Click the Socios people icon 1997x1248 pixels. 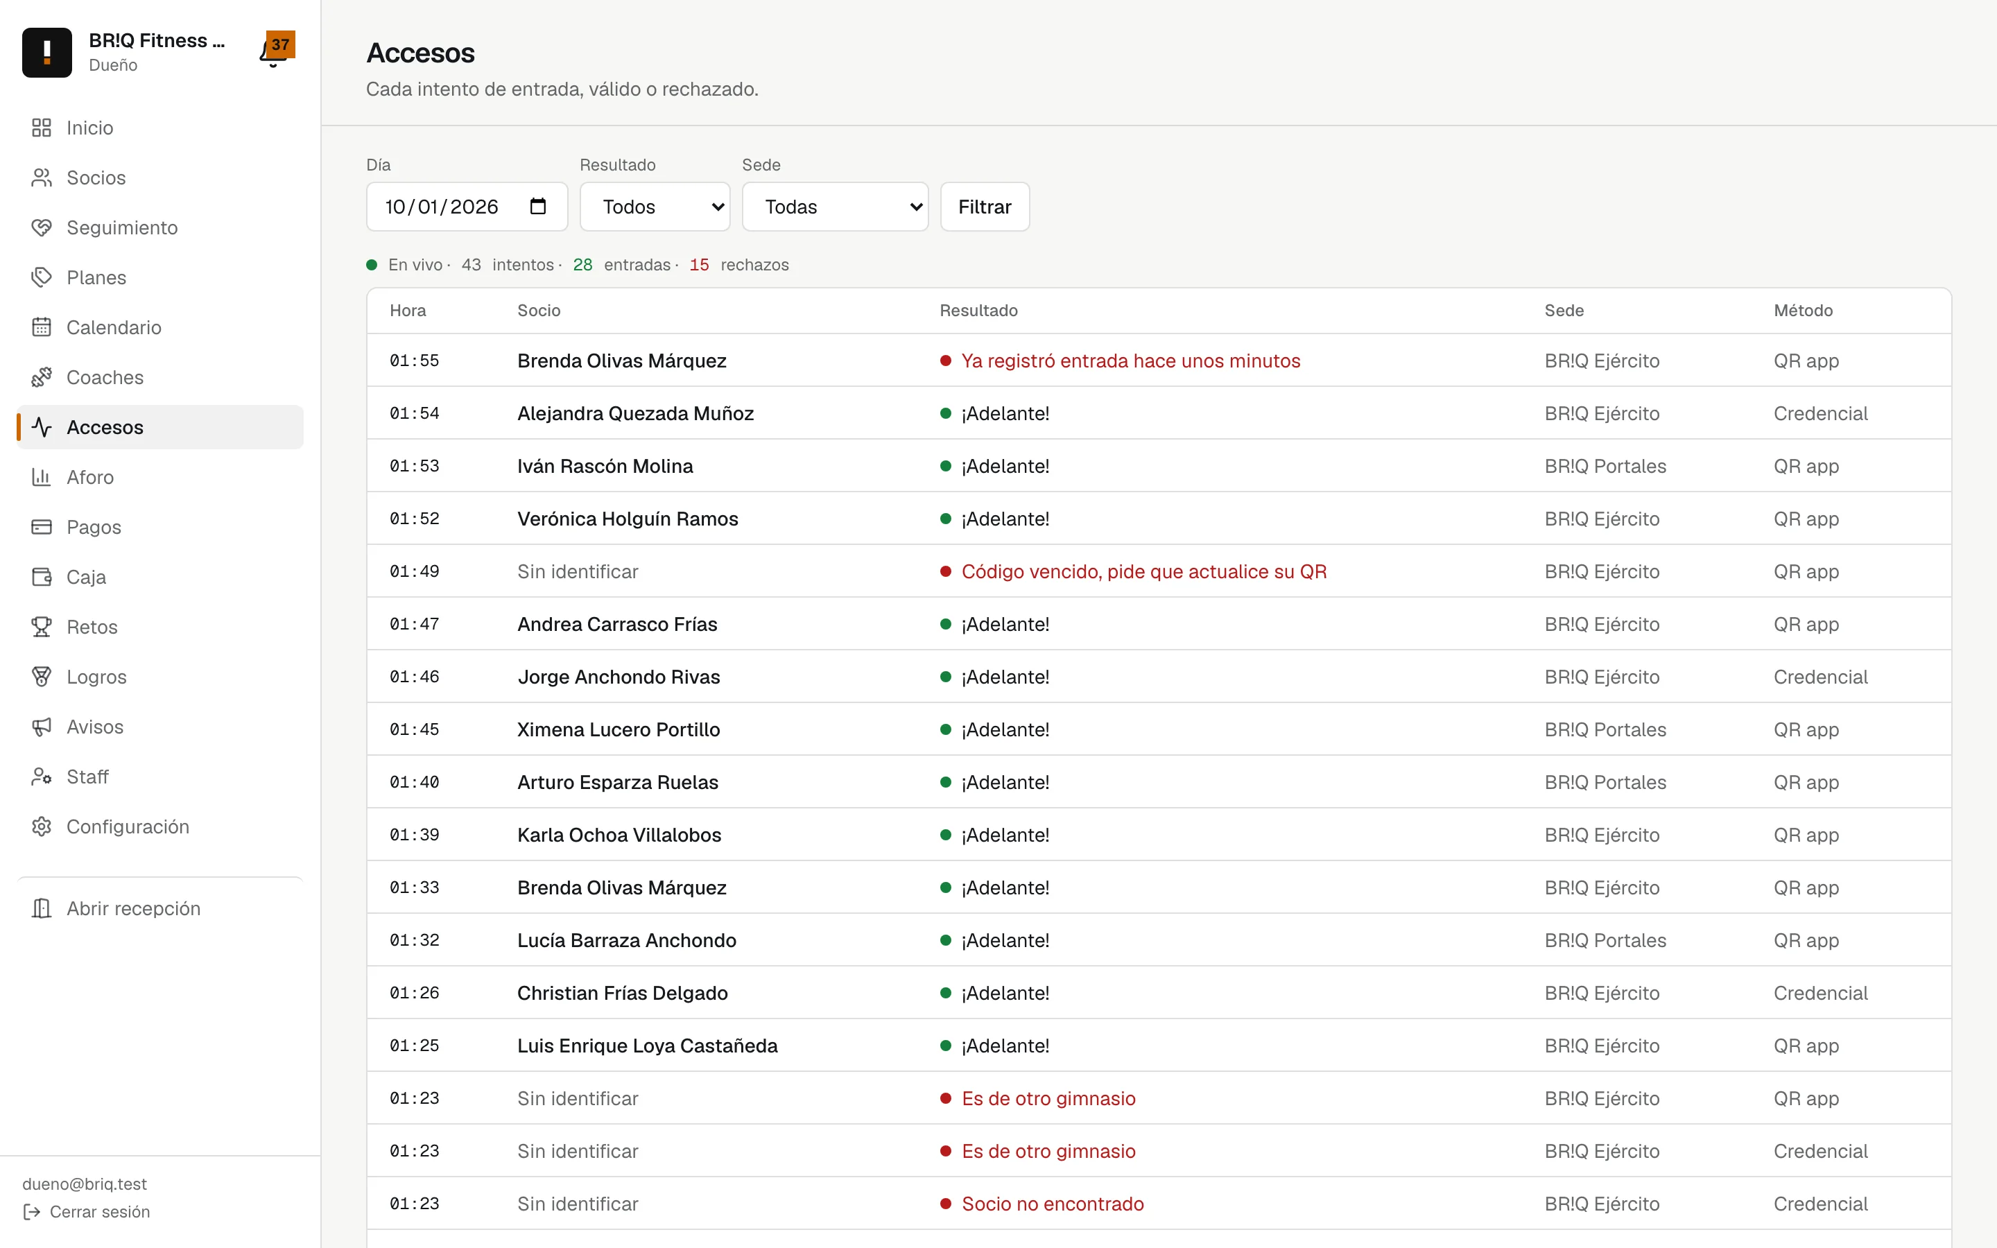(42, 177)
